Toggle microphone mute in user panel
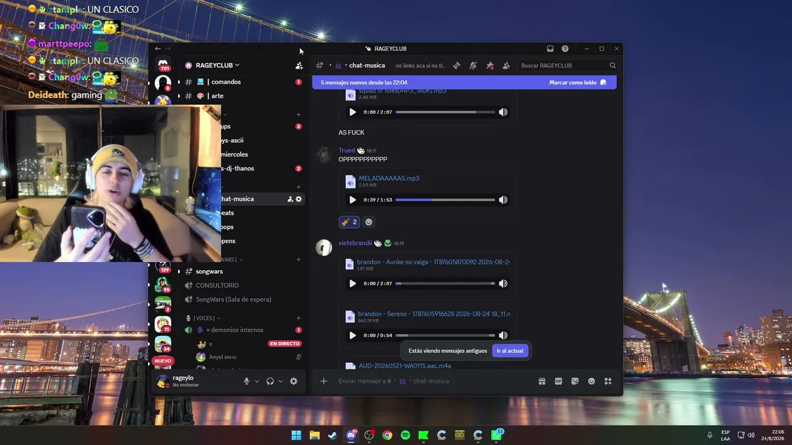This screenshot has height=445, width=792. [246, 381]
